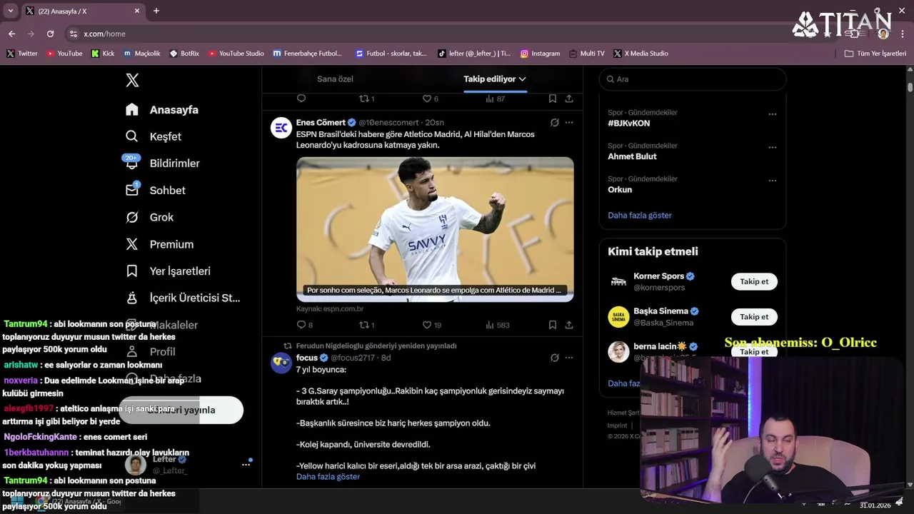This screenshot has width=914, height=514.
Task: Open X Media Studio bookmark
Action: (x=641, y=54)
